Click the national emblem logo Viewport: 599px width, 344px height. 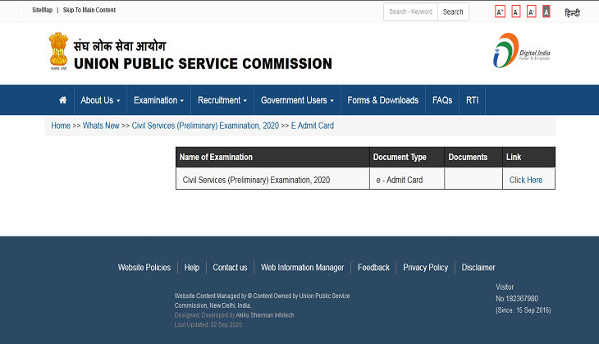pyautogui.click(x=58, y=51)
